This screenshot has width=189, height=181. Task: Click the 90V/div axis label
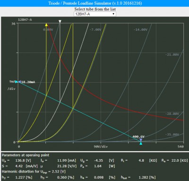point(101,147)
